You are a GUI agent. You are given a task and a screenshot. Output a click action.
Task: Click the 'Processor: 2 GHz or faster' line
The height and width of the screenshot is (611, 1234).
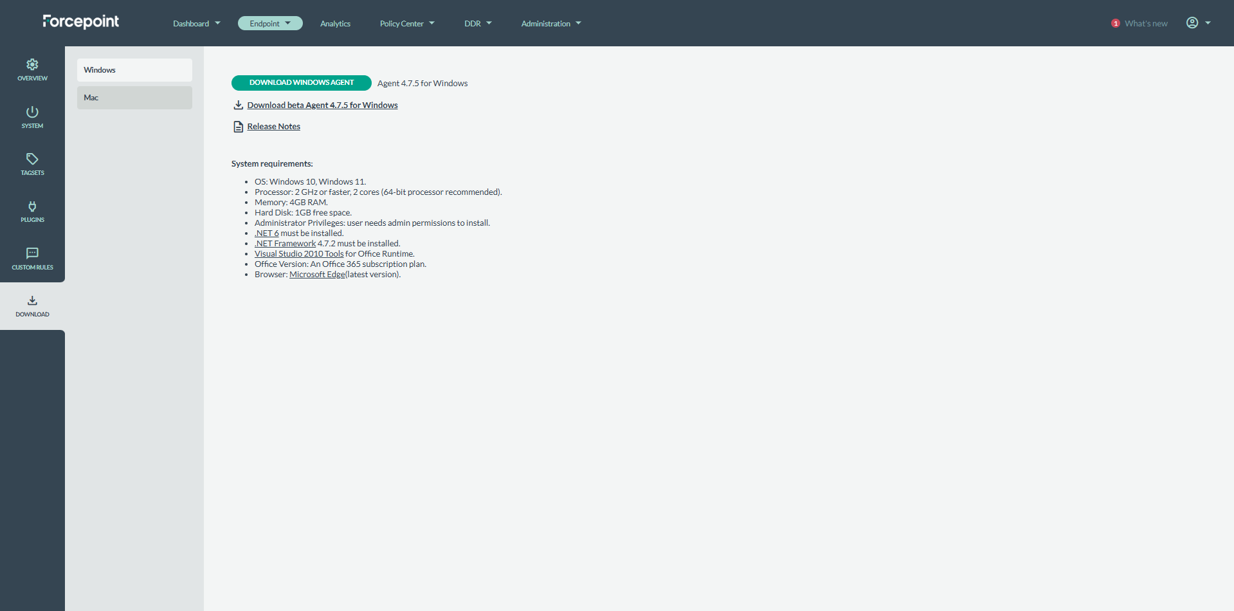tap(378, 192)
